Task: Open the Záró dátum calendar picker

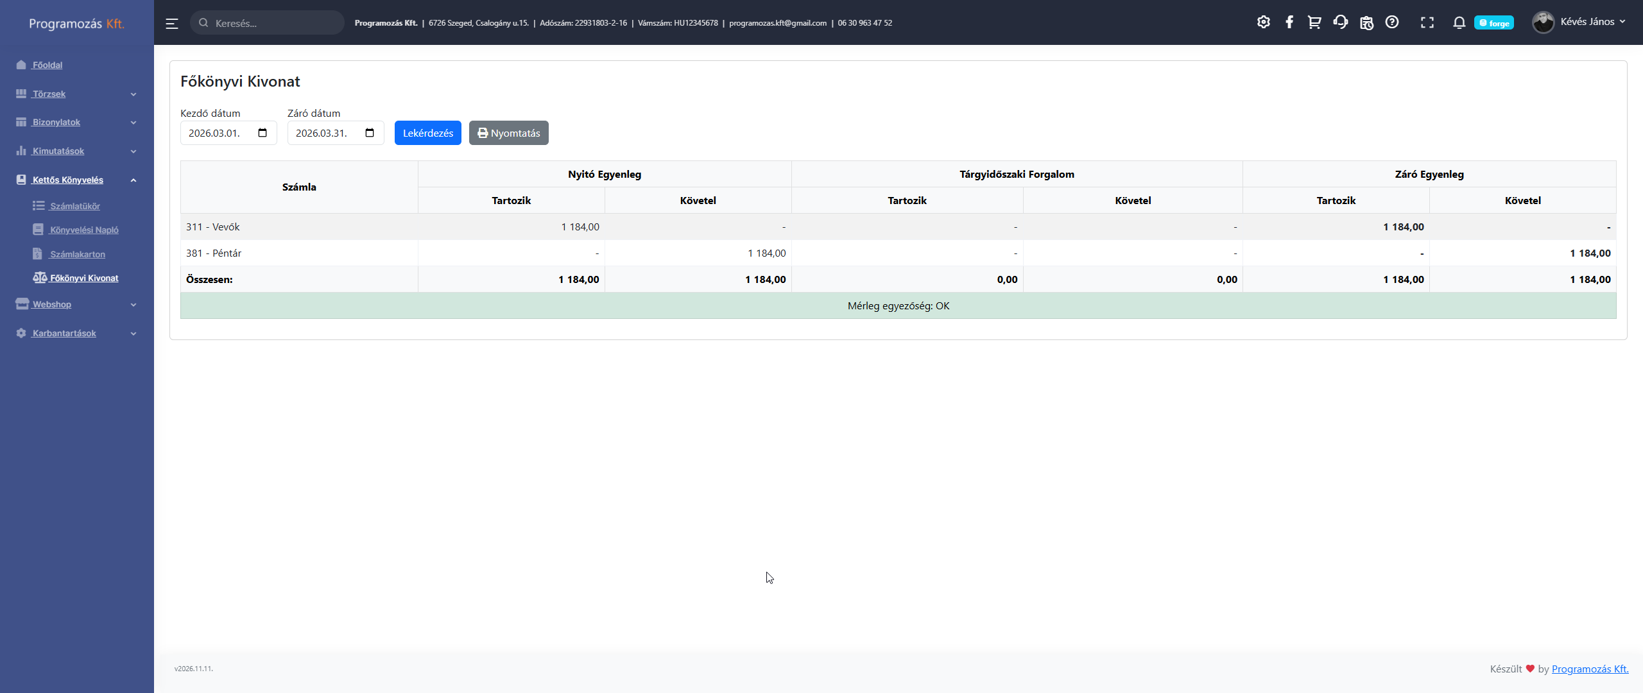Action: pyautogui.click(x=370, y=133)
